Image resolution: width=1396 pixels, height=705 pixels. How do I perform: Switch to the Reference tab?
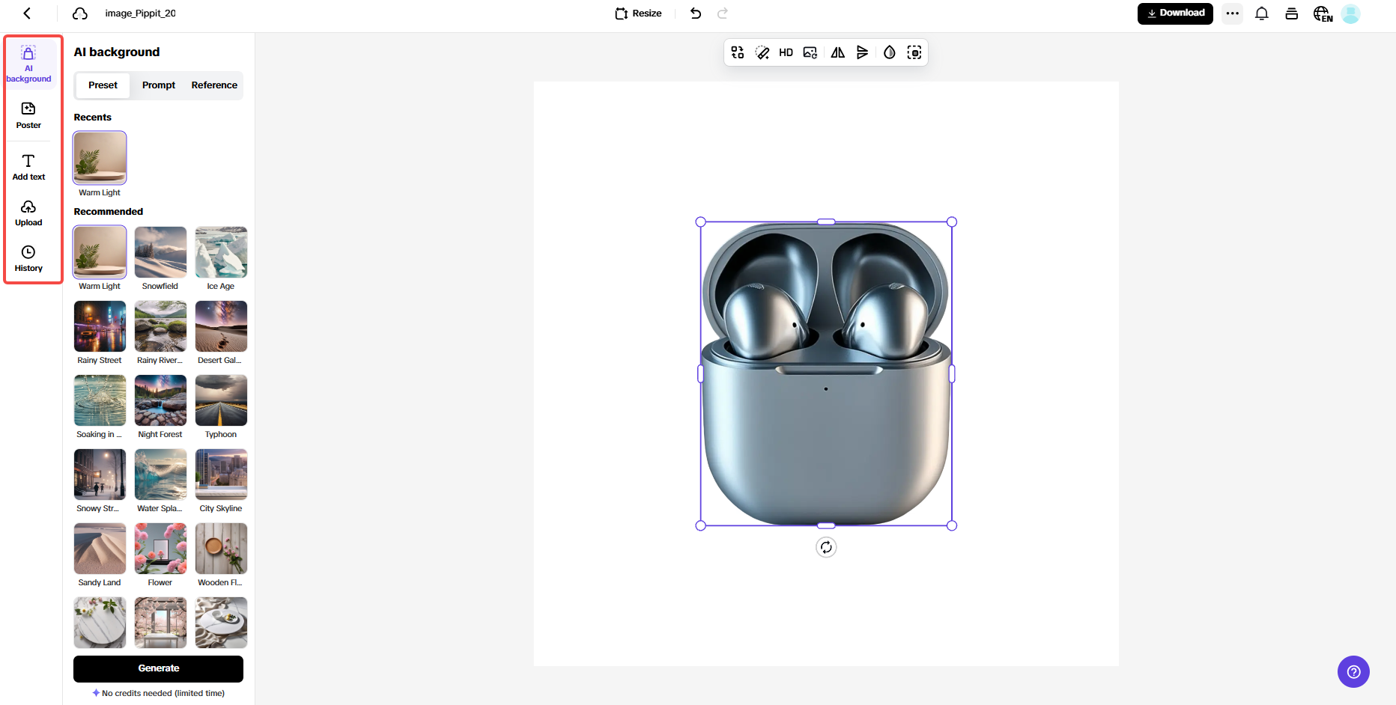(214, 85)
